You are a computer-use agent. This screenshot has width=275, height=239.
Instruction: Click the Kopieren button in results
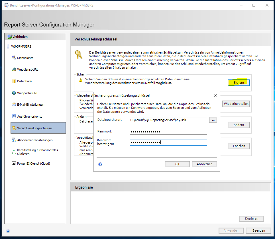[x=251, y=218]
